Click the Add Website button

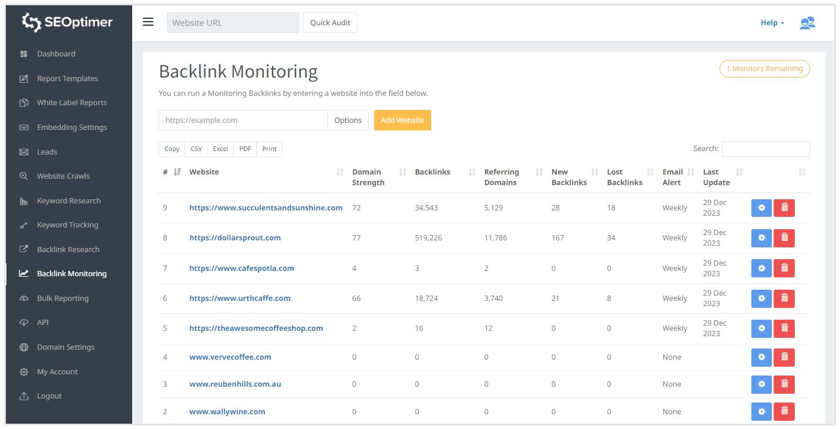coord(402,120)
